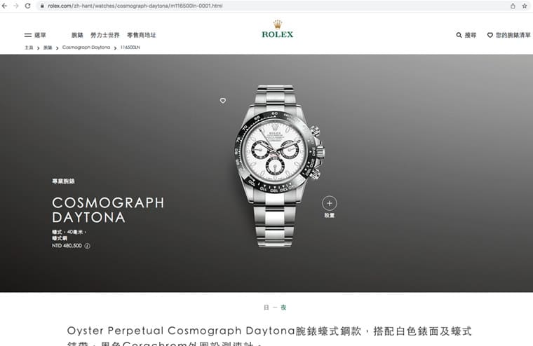Screen dimensions: 533x346
Task: Switch to day view mode
Action: 266,307
